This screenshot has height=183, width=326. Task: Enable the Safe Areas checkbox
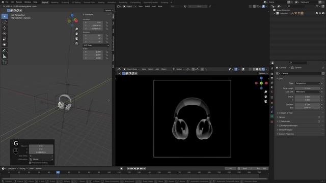[x=280, y=121]
